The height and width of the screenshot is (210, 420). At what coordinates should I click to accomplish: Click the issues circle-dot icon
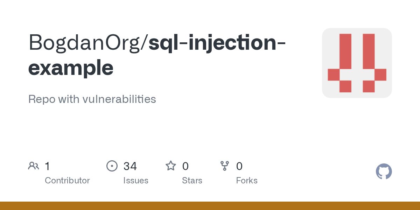pyautogui.click(x=112, y=166)
